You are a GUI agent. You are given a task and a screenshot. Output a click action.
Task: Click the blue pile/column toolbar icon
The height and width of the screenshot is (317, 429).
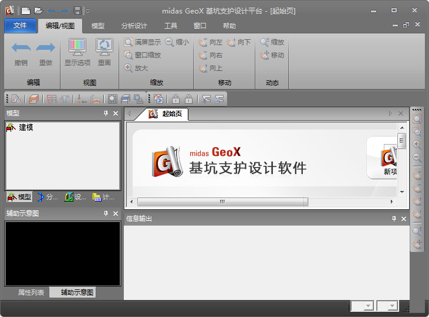tap(65, 98)
